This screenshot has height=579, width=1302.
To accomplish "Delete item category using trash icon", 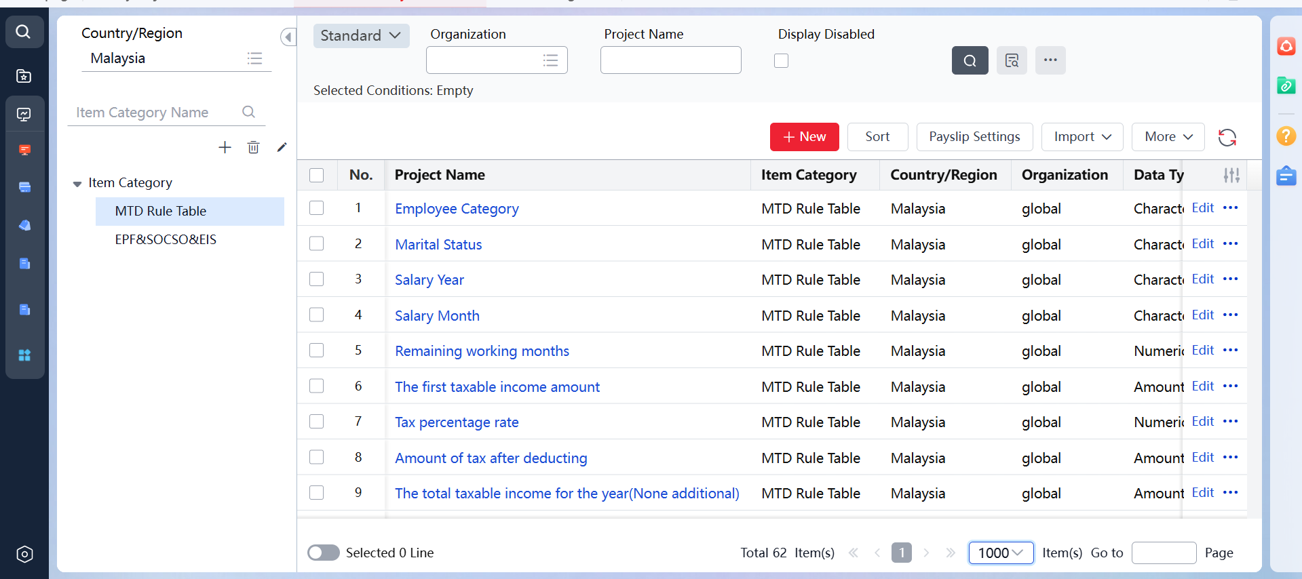I will tap(253, 147).
